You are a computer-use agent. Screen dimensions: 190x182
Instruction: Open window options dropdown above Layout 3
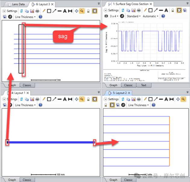99,4
